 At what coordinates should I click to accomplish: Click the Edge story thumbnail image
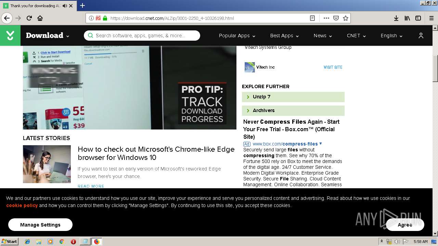pos(47,164)
